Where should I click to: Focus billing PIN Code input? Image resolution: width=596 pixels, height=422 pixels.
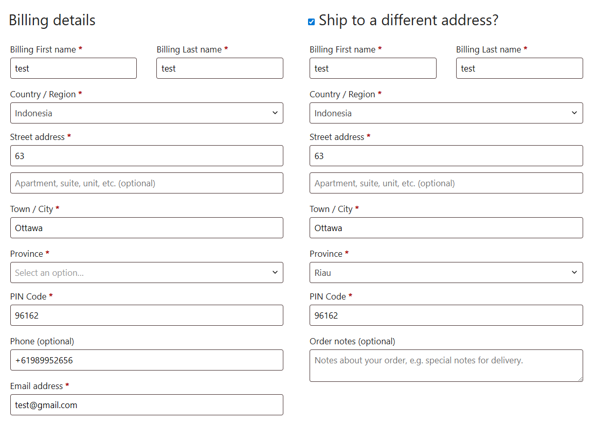147,315
